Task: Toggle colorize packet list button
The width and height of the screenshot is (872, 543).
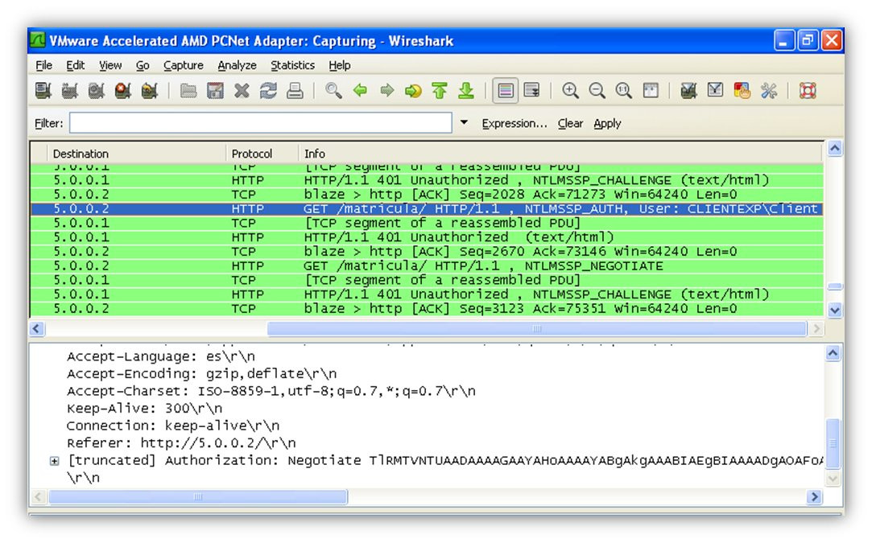Action: pos(506,90)
